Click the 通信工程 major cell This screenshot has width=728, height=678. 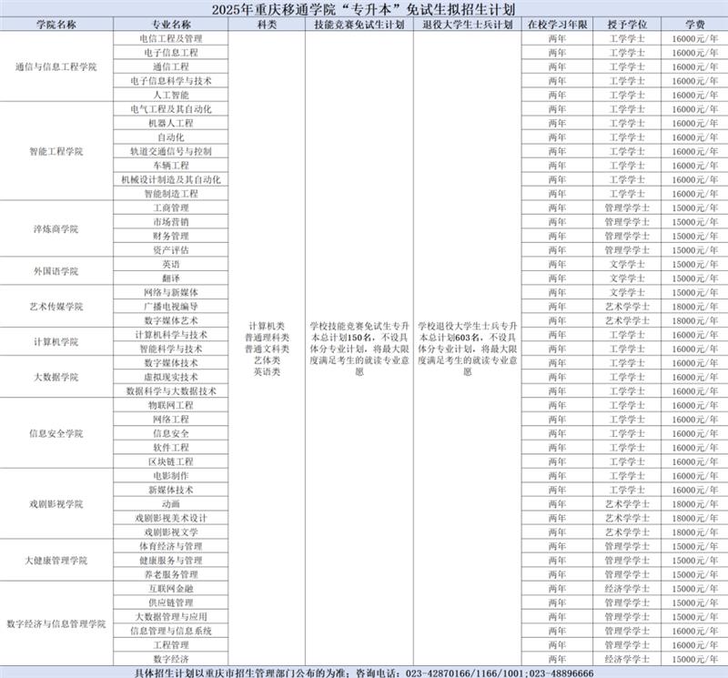[x=171, y=66]
